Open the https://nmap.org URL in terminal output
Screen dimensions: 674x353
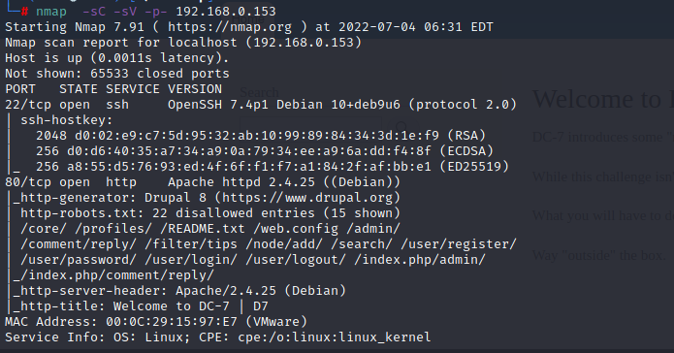[230, 27]
